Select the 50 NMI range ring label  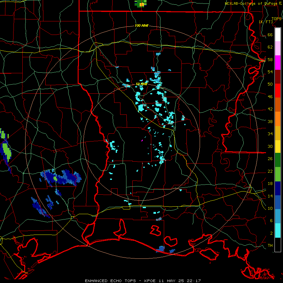pyautogui.click(x=141, y=84)
